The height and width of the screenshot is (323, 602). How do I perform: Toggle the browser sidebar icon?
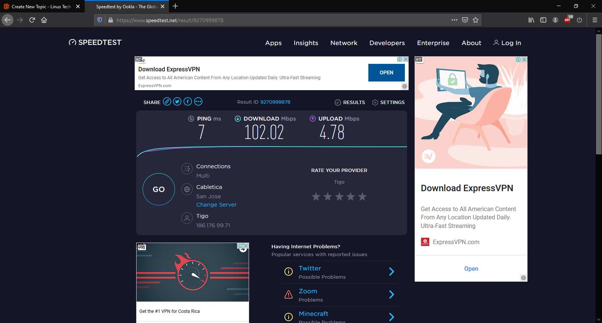pyautogui.click(x=543, y=20)
